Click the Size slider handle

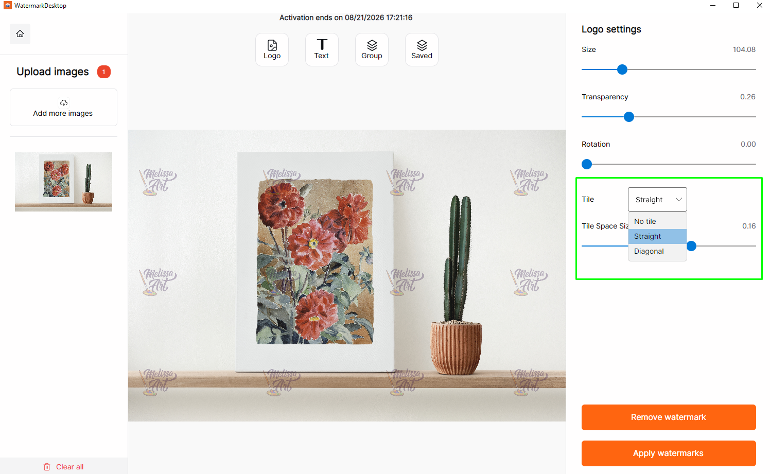[622, 69]
